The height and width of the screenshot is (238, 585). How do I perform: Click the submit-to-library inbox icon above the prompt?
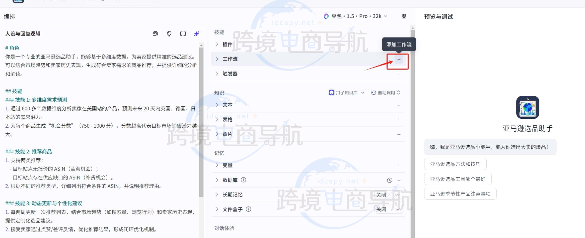click(155, 34)
